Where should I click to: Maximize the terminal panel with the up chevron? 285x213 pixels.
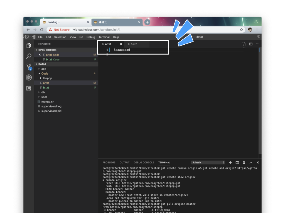251,163
